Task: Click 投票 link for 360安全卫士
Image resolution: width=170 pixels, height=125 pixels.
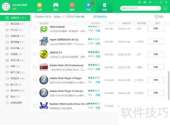Action: point(98,56)
